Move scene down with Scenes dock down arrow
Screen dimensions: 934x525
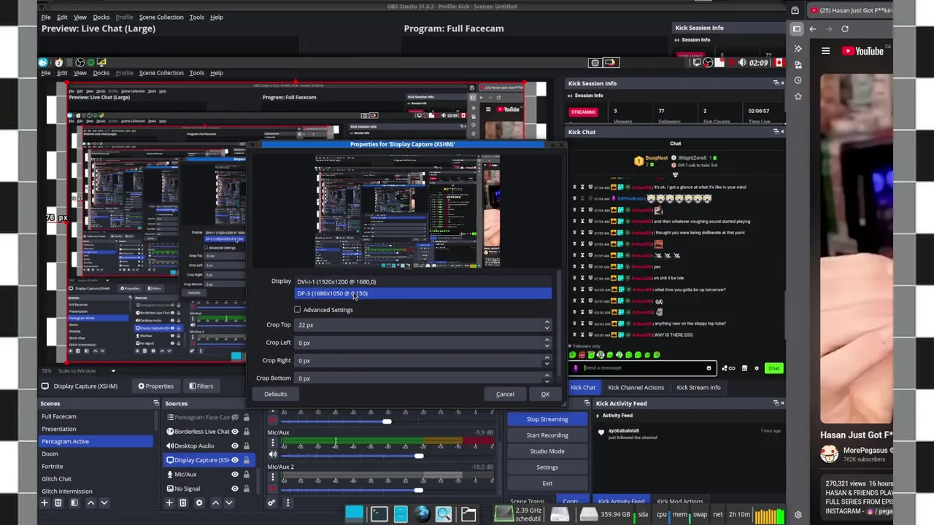(x=104, y=502)
